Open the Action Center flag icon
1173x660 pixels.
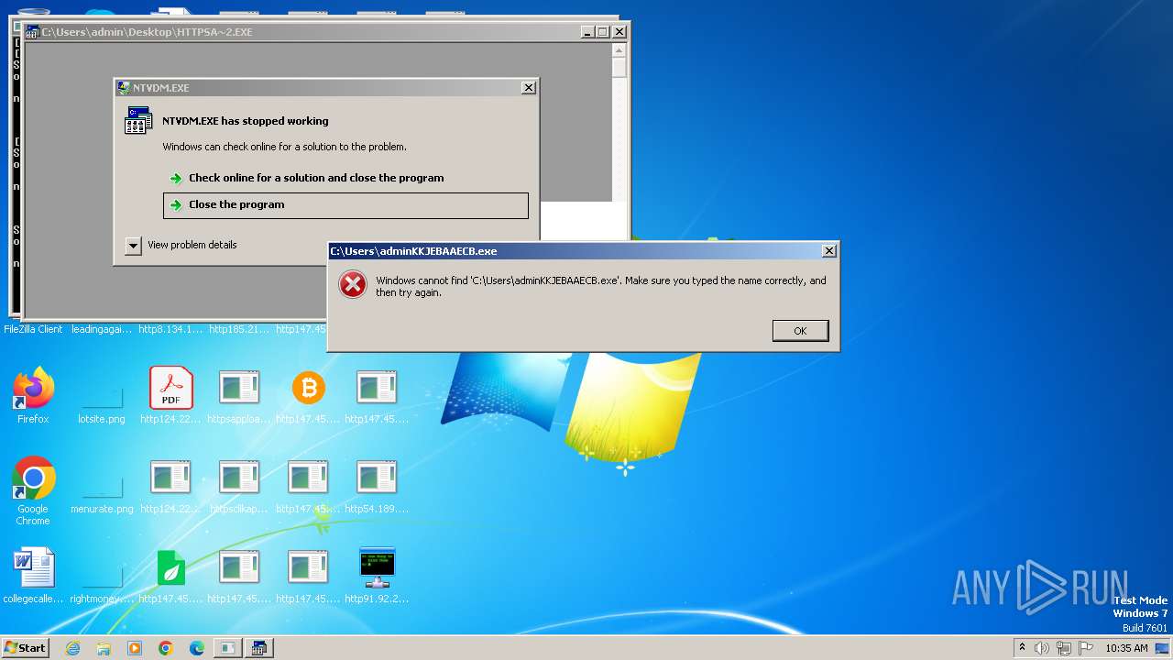(x=1085, y=648)
